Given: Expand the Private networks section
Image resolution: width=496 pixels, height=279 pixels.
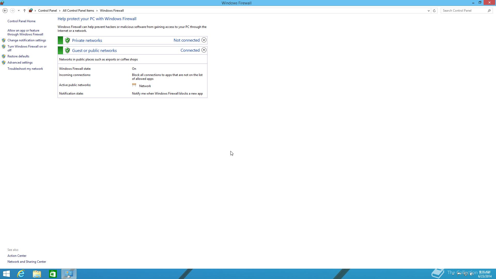Looking at the screenshot, I should click(204, 40).
